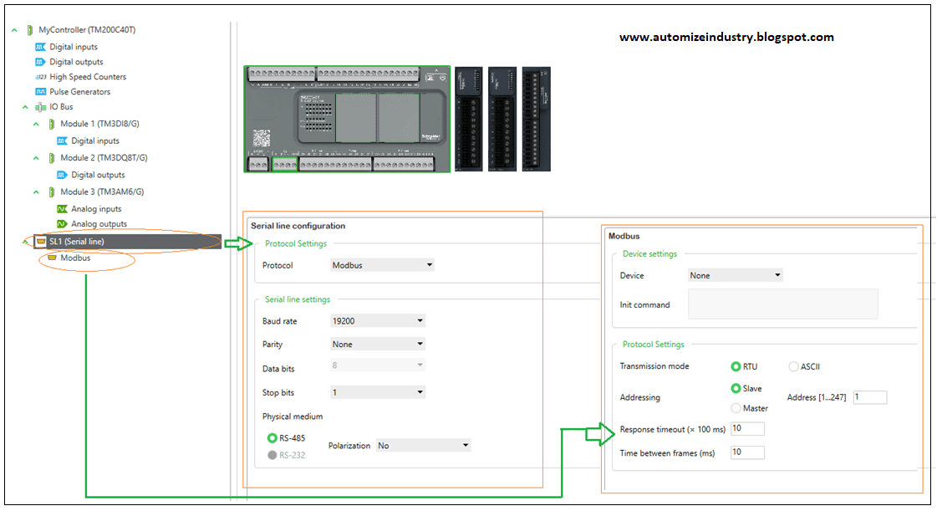The image size is (937, 511).
Task: Open the Baud rate dropdown
Action: click(x=378, y=321)
